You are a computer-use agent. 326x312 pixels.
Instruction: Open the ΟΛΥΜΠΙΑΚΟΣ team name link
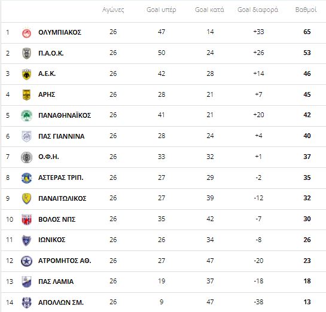[x=60, y=32]
